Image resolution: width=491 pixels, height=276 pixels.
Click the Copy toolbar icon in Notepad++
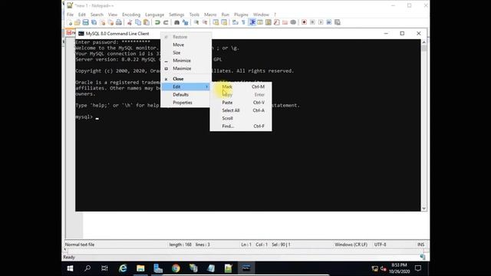[138, 22]
